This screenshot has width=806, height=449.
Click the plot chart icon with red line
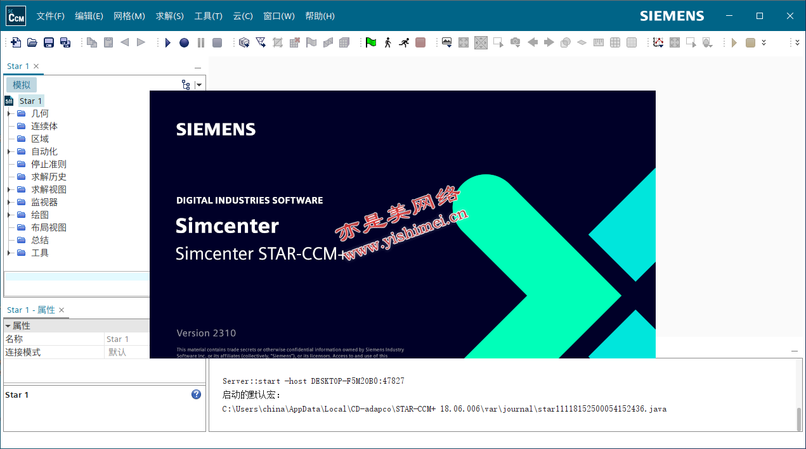(x=658, y=42)
